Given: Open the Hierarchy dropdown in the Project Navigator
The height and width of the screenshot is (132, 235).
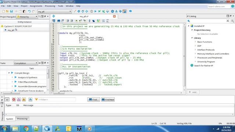Looking at the screenshot, I should coord(27,16).
